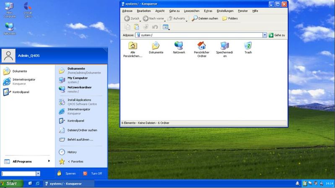Image resolution: width=335 pixels, height=188 pixels.
Task: Open Dokumente /home/adminq/Dokumente entry
Action: (81, 71)
